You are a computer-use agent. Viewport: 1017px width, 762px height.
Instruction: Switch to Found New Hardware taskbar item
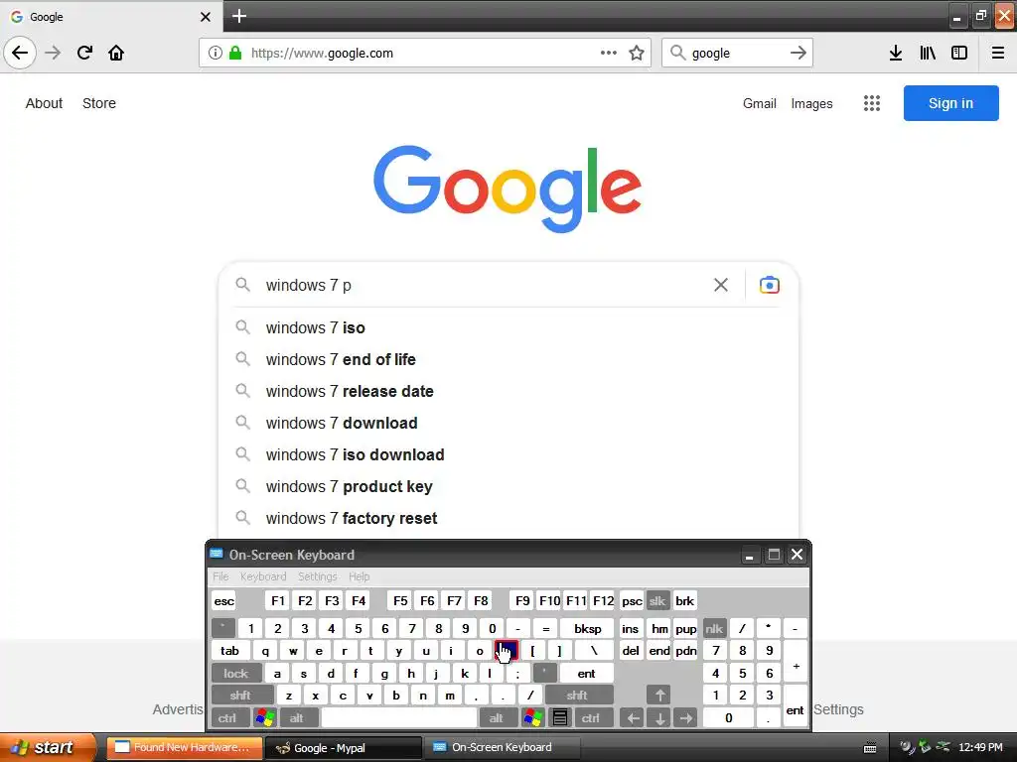[184, 748]
